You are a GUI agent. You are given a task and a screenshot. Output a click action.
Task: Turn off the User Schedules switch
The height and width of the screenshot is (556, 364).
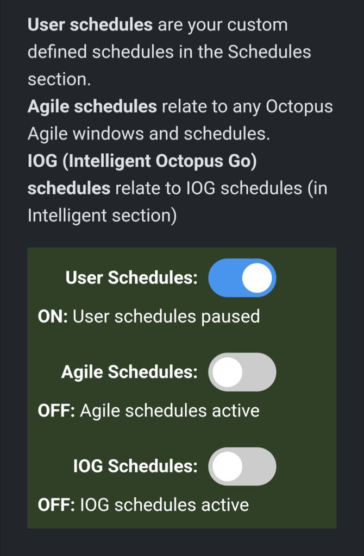click(242, 278)
